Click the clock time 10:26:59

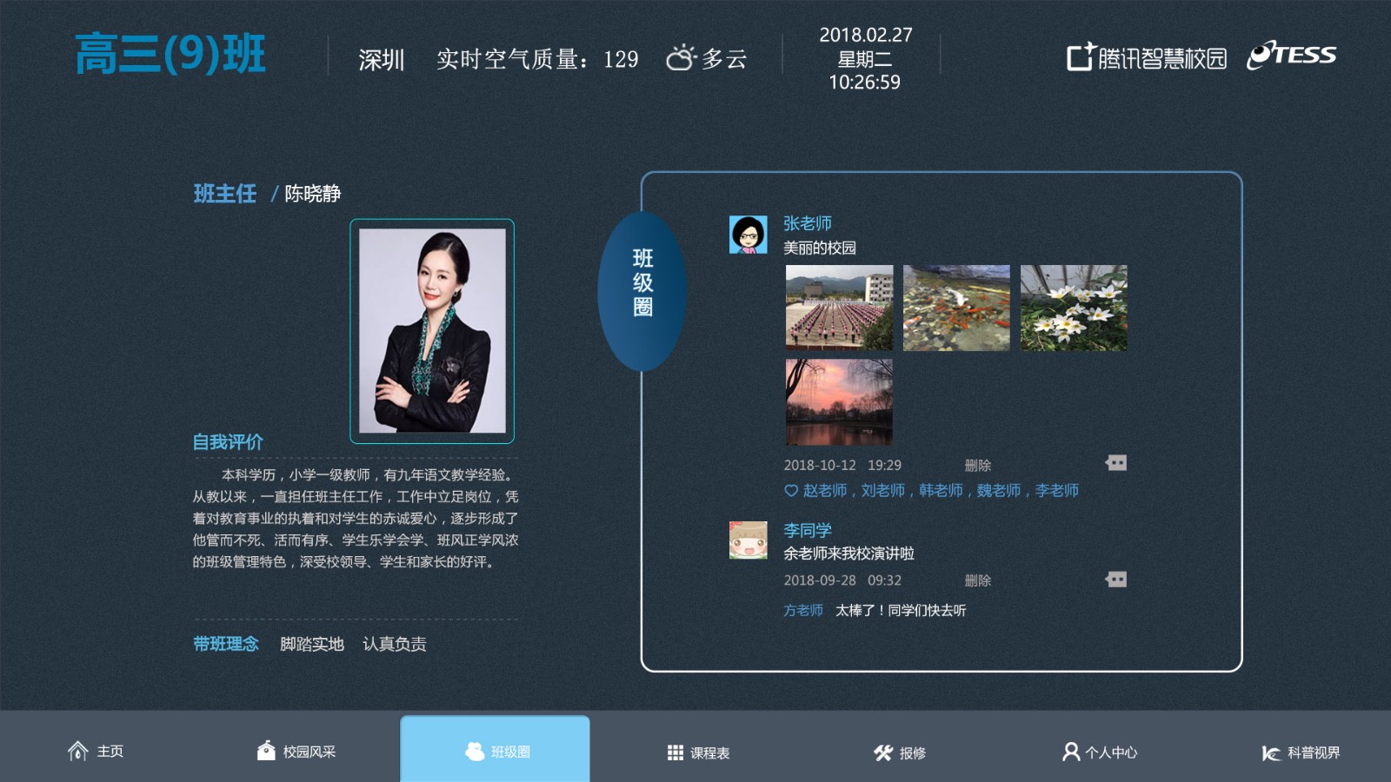[865, 83]
